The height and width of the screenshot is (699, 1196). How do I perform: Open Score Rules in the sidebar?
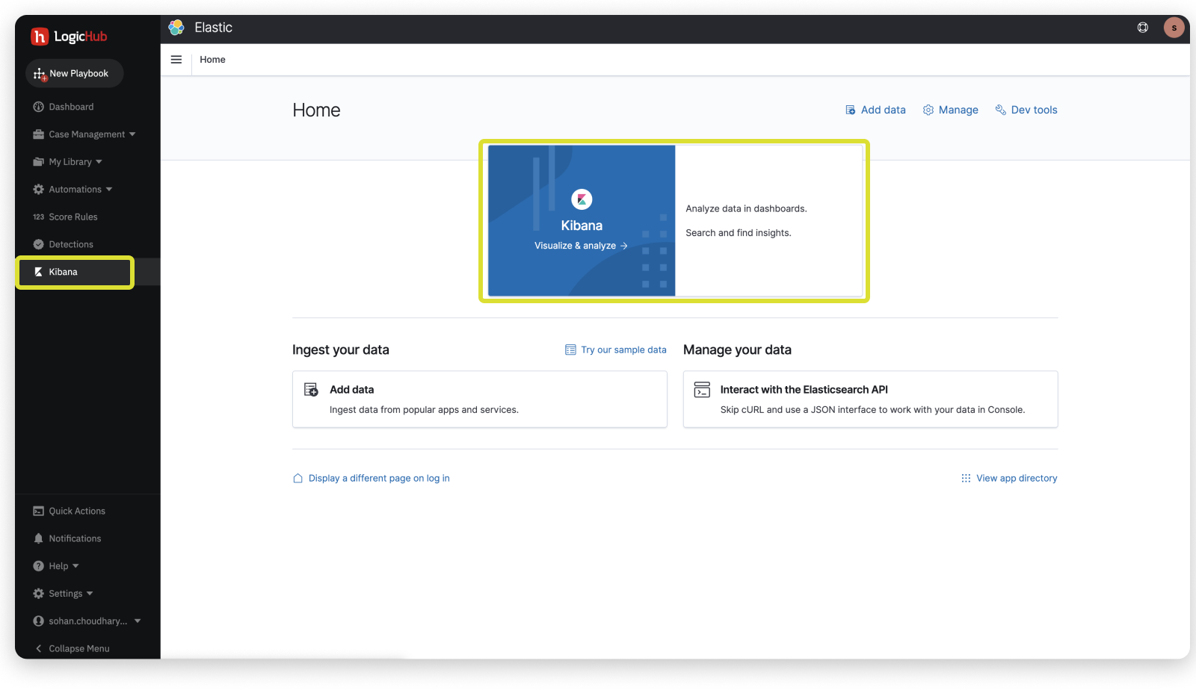coord(73,217)
